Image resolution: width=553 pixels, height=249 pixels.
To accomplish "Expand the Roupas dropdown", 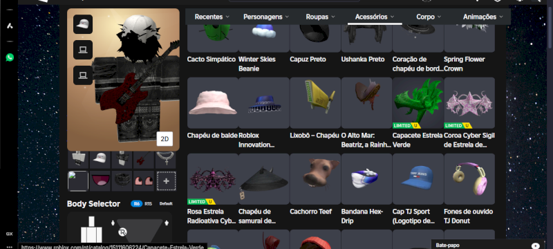I will point(321,17).
